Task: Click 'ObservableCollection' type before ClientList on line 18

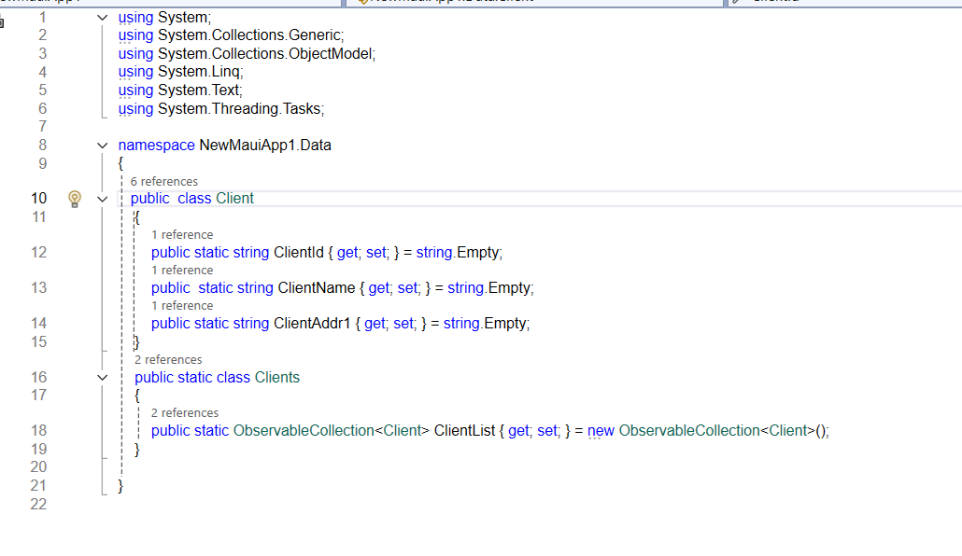Action: pos(304,431)
